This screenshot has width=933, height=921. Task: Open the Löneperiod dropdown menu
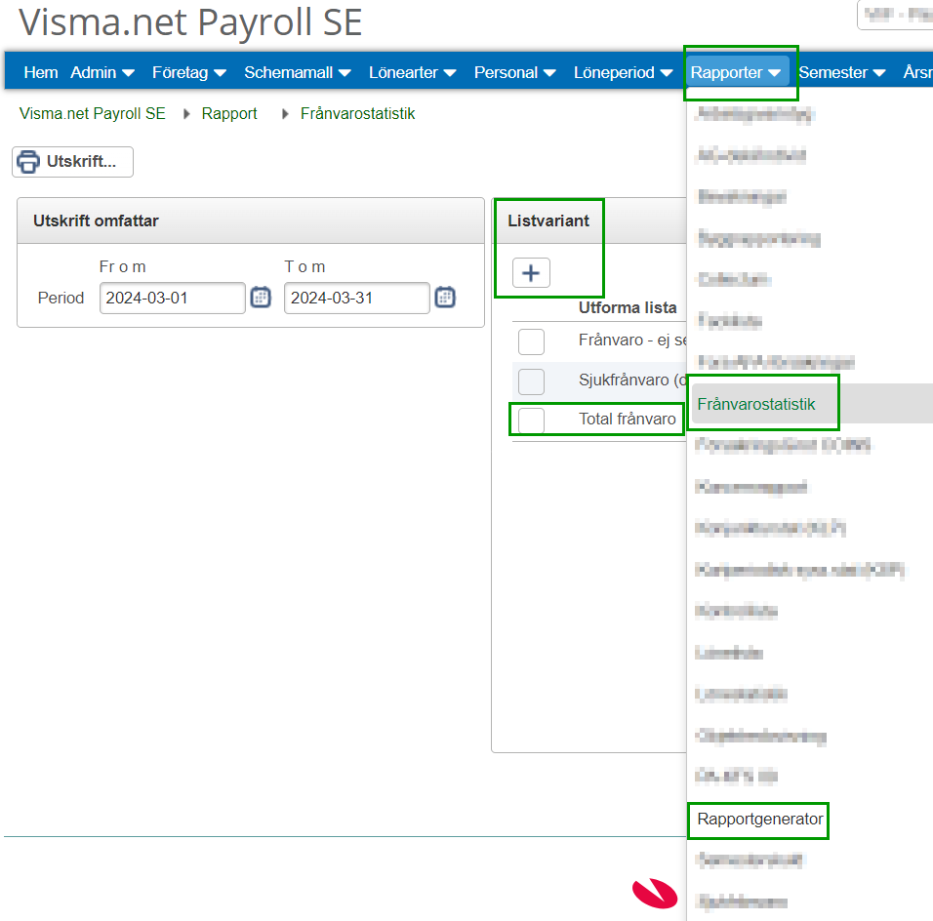tap(623, 72)
